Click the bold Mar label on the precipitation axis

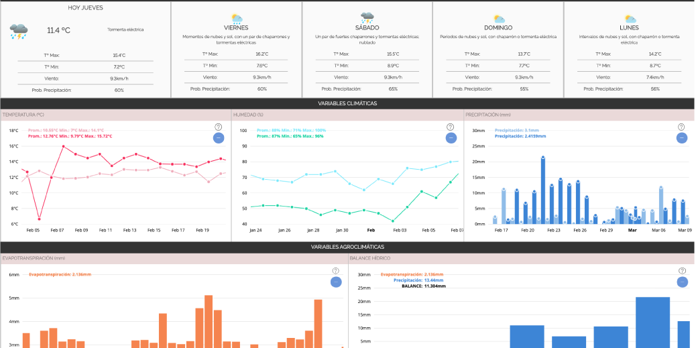(632, 231)
